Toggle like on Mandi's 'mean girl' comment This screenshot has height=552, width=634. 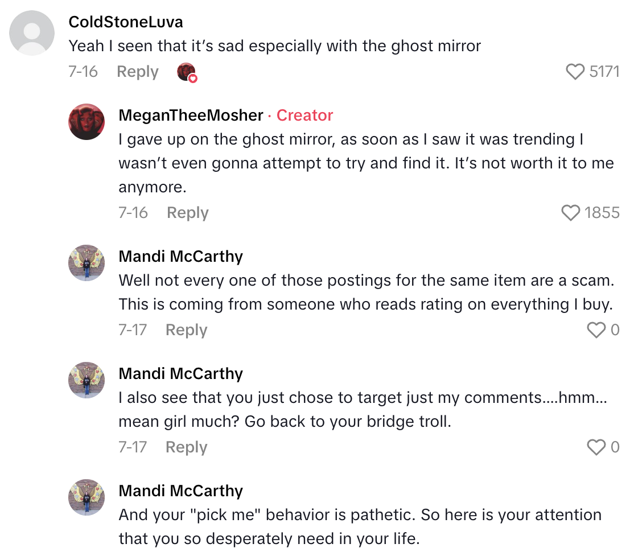[x=596, y=447]
